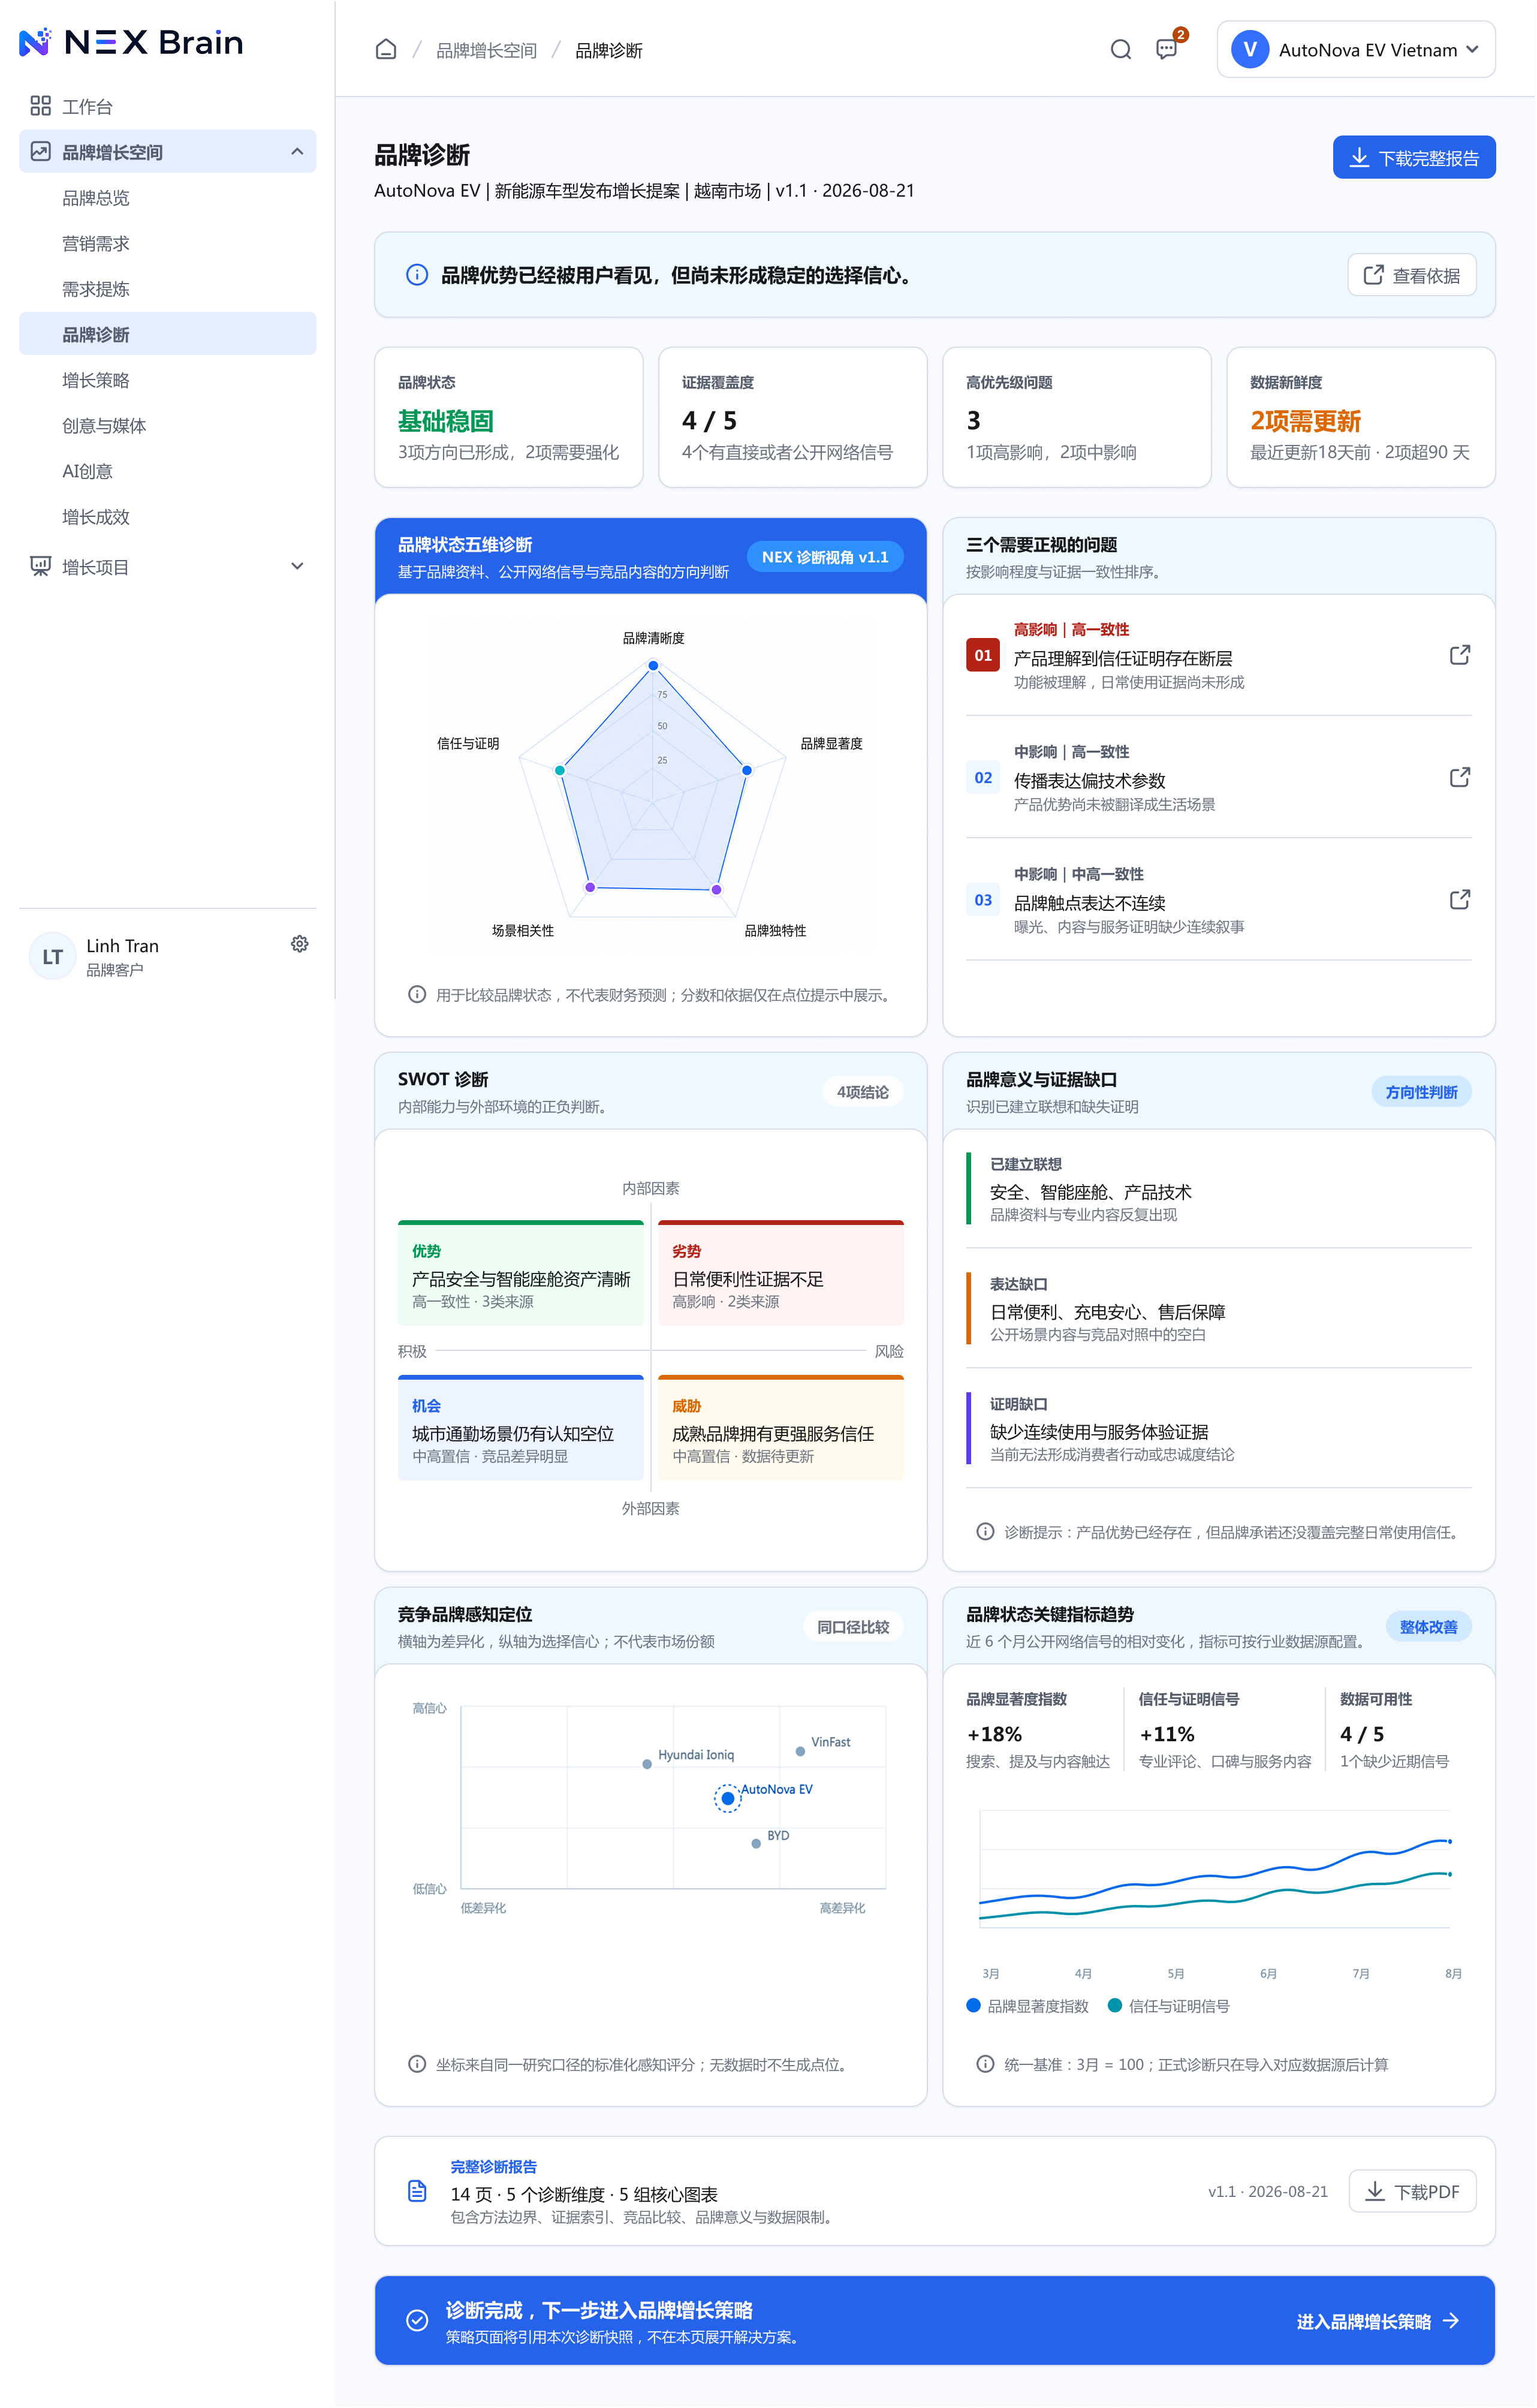Open external link for issue 01
The height and width of the screenshot is (2408, 1537).
pyautogui.click(x=1459, y=655)
